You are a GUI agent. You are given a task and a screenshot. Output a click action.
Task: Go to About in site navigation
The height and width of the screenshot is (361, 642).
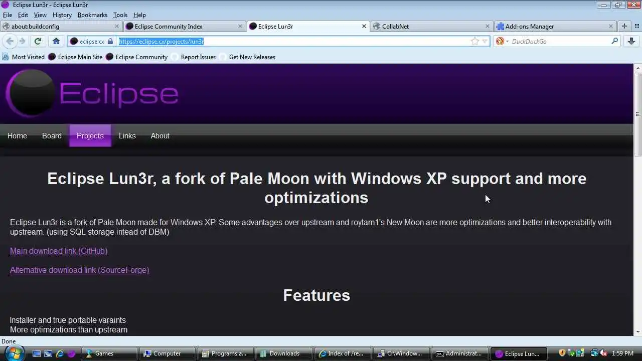point(160,136)
